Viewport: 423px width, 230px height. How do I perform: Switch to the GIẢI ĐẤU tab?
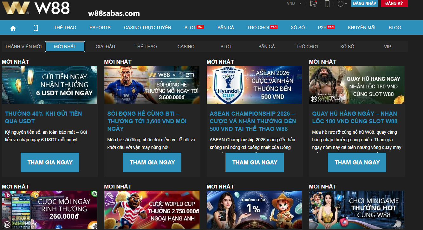(105, 47)
